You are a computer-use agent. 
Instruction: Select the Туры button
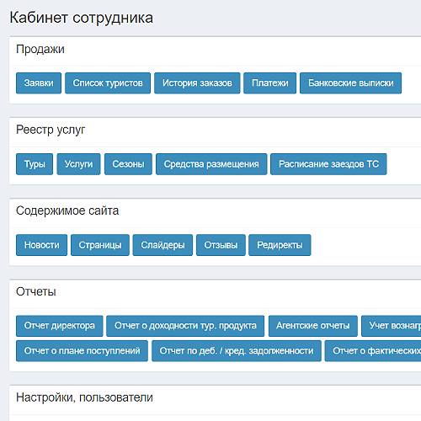(x=35, y=164)
